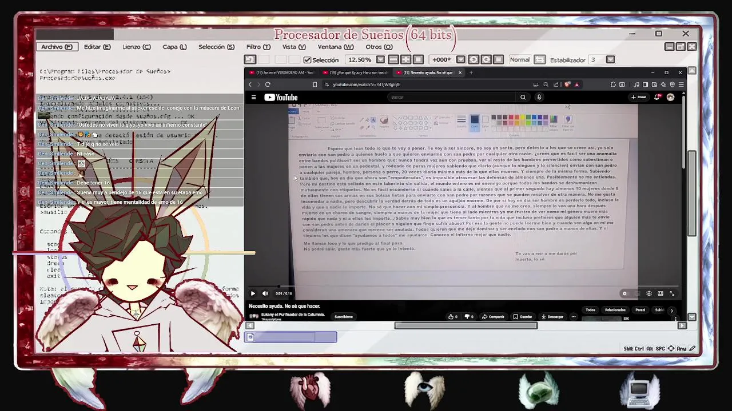Advance filter chips with right chevron
The width and height of the screenshot is (732, 411).
click(671, 311)
